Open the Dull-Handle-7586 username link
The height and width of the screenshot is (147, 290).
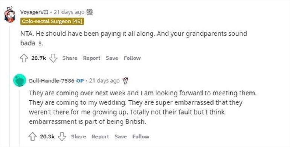pyautogui.click(x=52, y=81)
